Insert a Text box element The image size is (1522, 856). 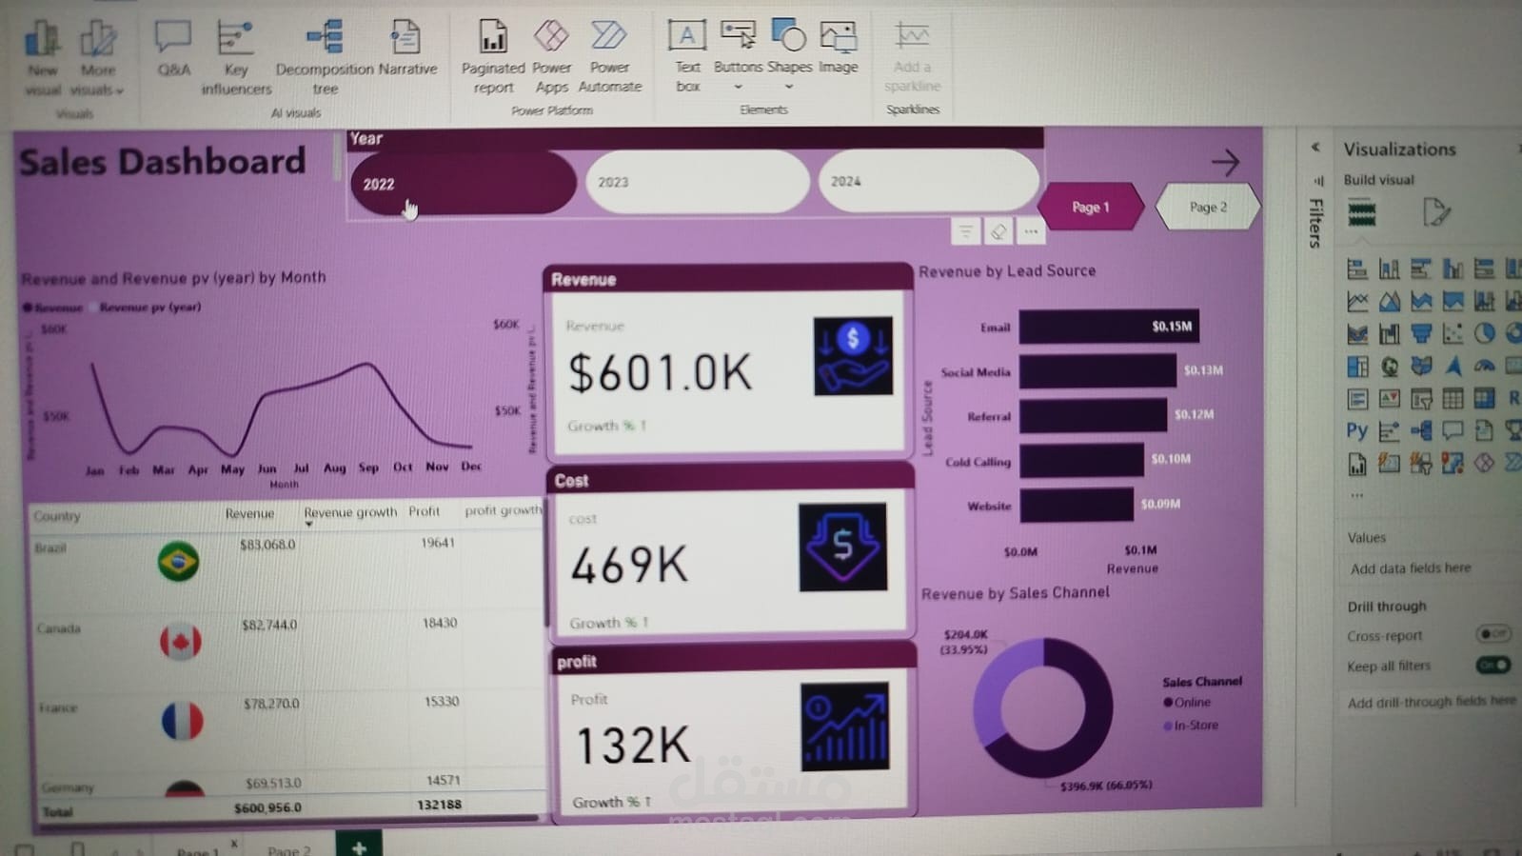(687, 55)
